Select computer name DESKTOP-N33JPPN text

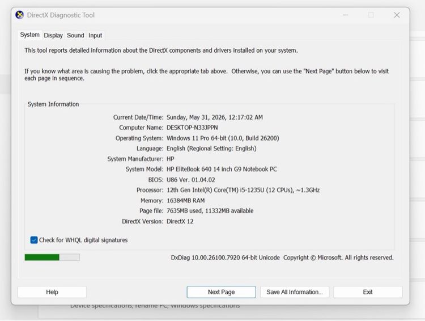point(192,128)
